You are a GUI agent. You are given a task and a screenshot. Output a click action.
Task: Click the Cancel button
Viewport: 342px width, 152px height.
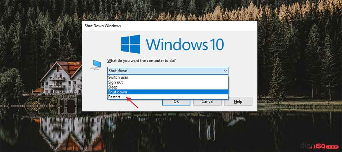tap(207, 101)
